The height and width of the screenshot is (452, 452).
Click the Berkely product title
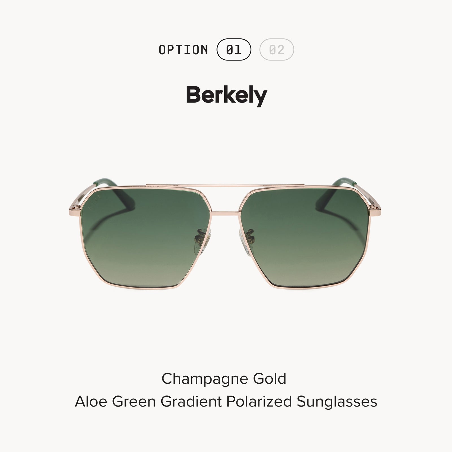pos(226,95)
